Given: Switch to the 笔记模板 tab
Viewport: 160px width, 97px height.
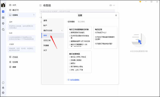Looking at the screenshot, I should point(81,22).
